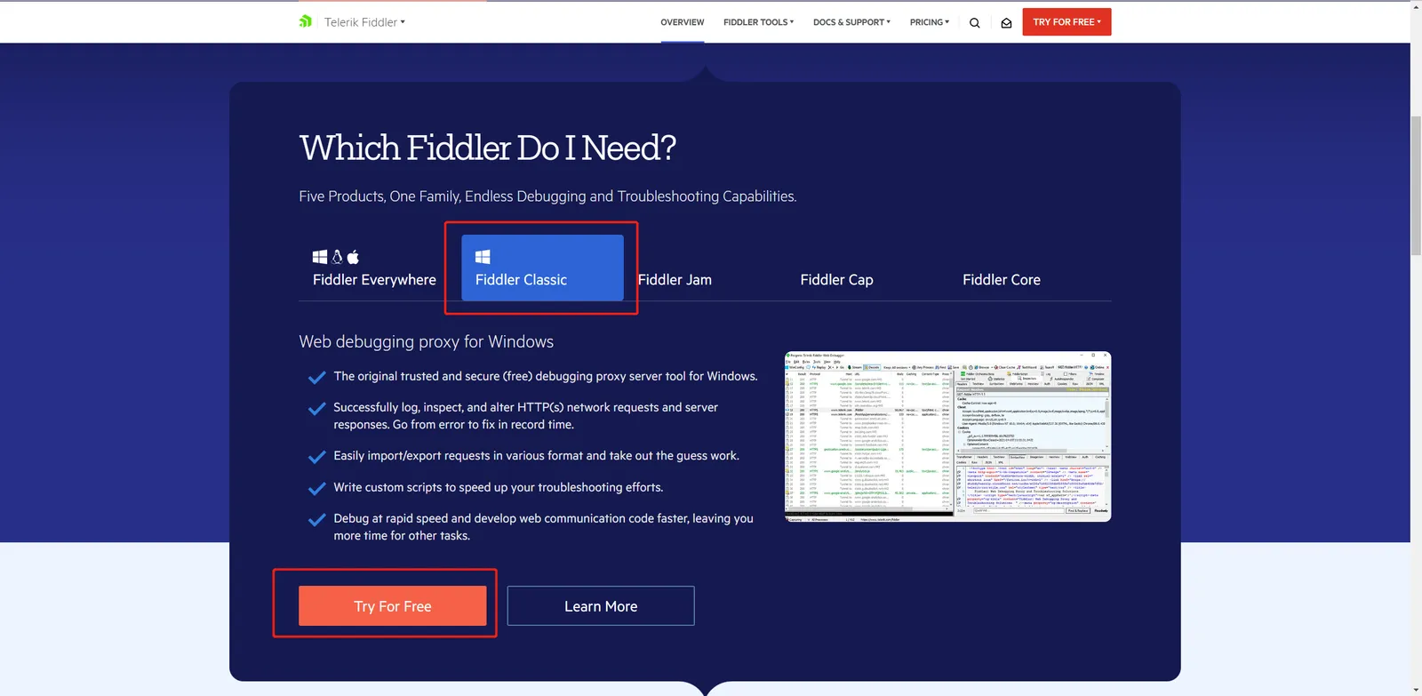The width and height of the screenshot is (1422, 696).
Task: Click the "Web debugging proxy for Windows" subheading
Action: pyautogui.click(x=427, y=341)
